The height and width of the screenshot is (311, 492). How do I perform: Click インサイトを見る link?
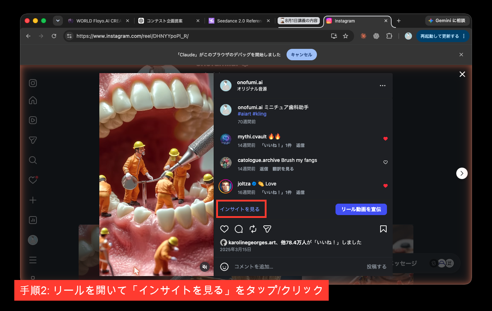tap(240, 209)
